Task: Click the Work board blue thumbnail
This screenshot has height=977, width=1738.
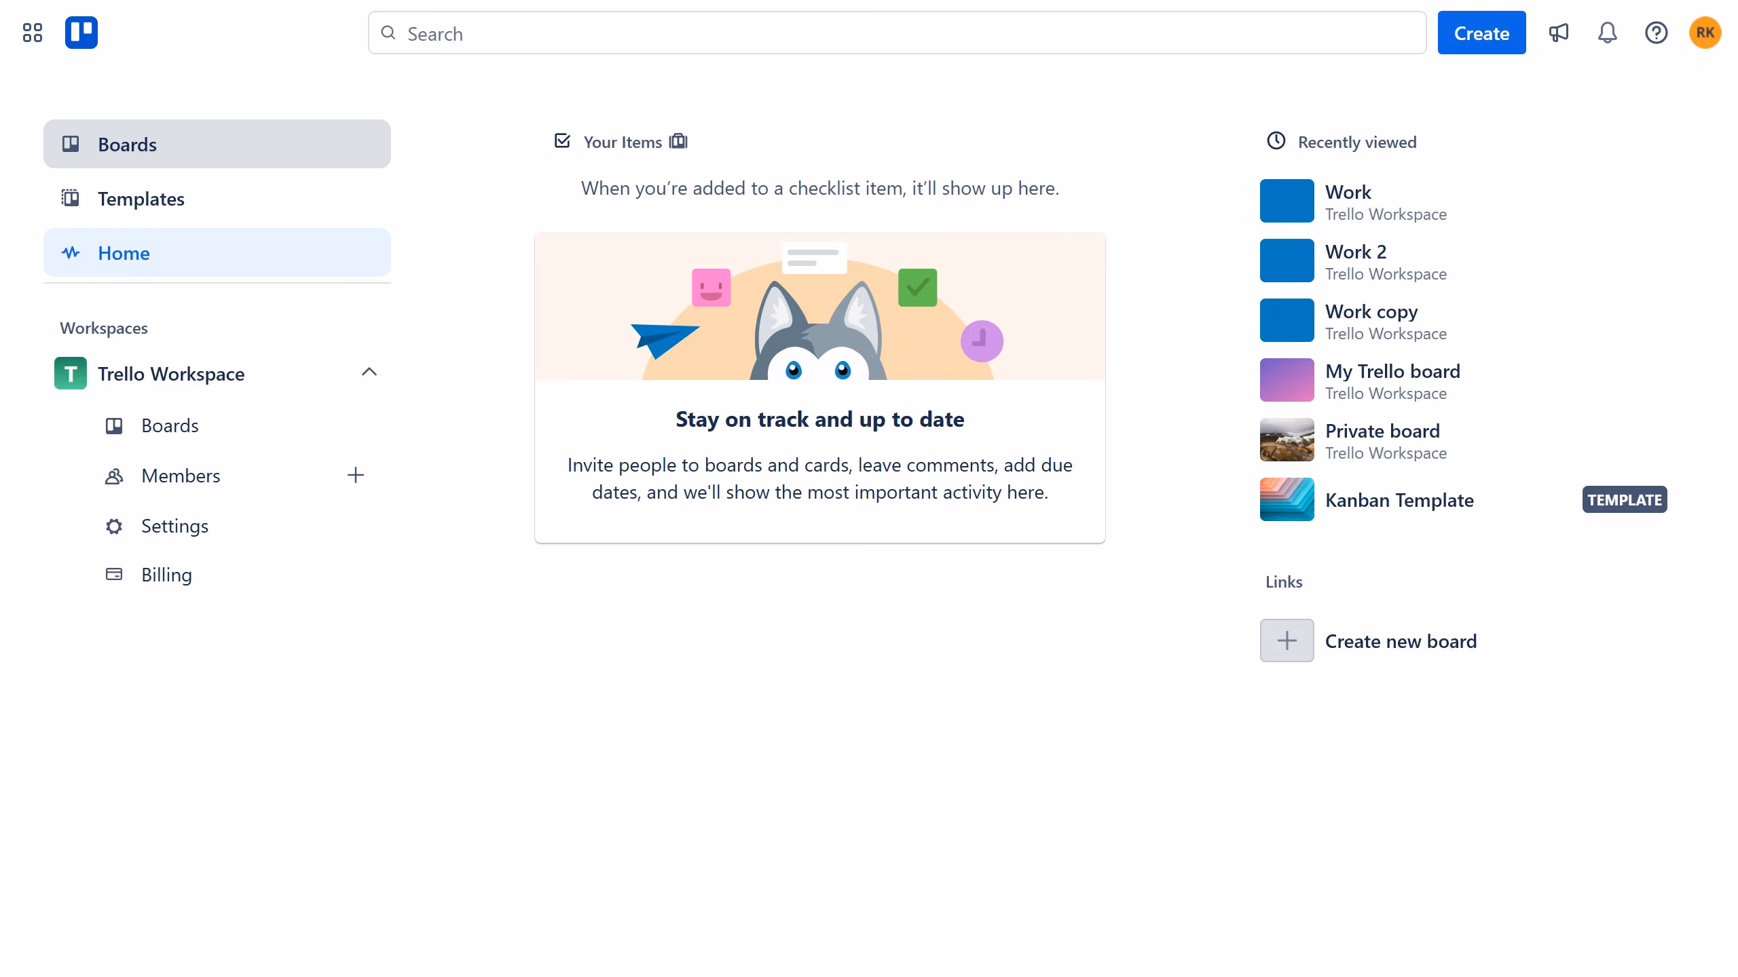Action: pos(1287,201)
